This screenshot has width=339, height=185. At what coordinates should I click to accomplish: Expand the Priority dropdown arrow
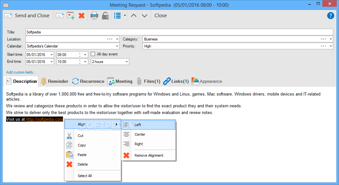click(331, 46)
